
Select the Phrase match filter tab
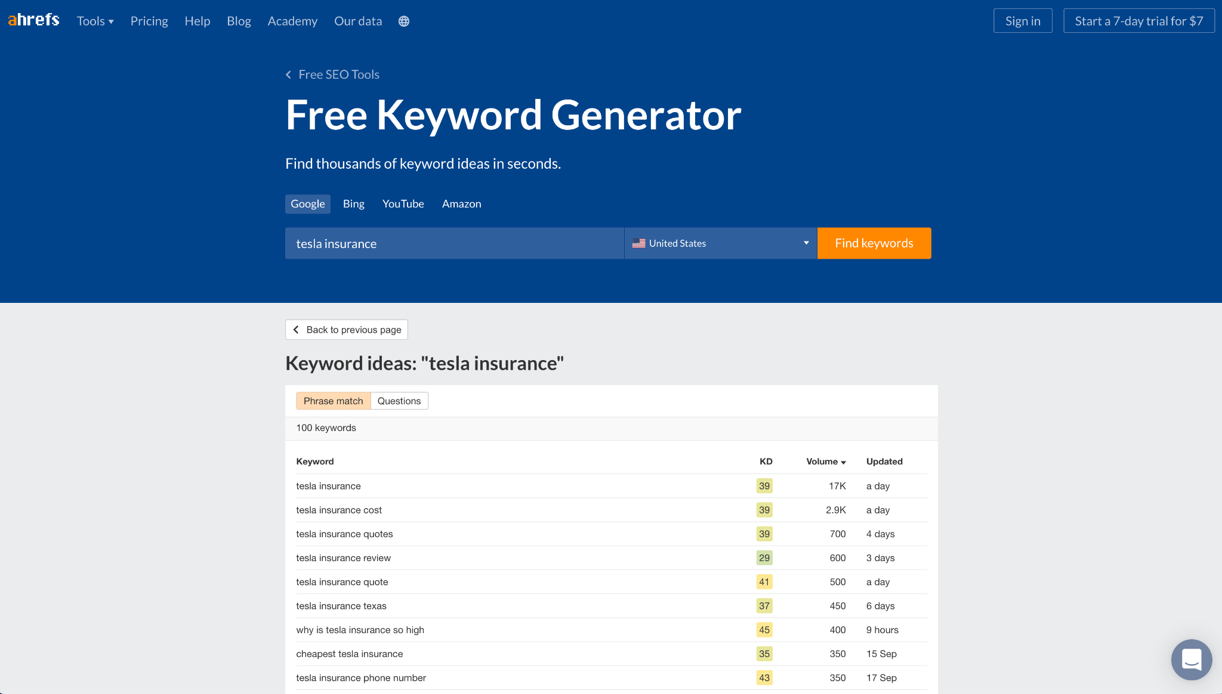coord(334,401)
